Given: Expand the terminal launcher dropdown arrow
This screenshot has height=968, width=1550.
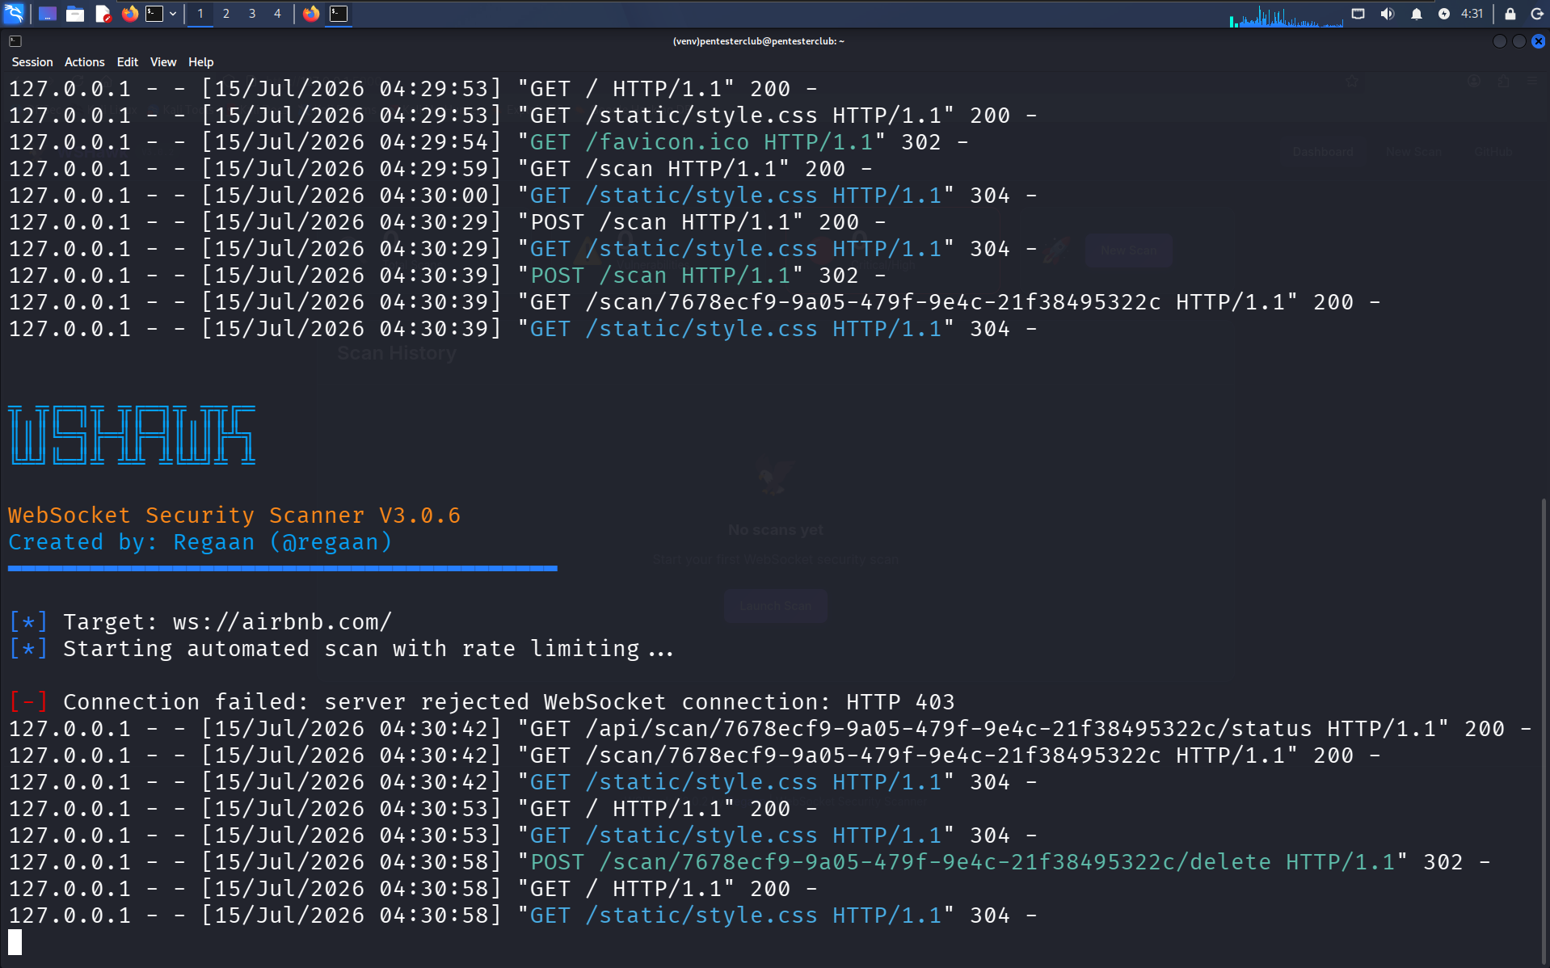Looking at the screenshot, I should point(173,13).
